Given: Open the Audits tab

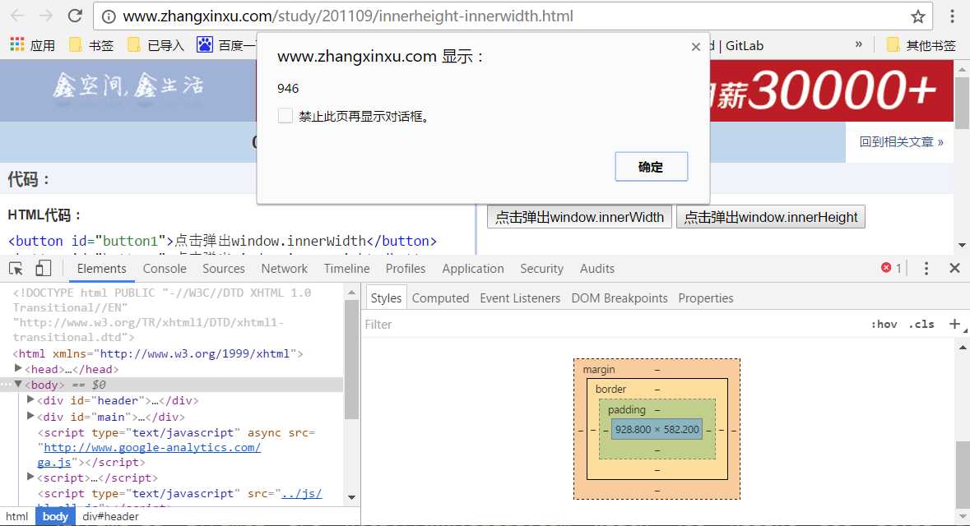Looking at the screenshot, I should click(x=597, y=269).
